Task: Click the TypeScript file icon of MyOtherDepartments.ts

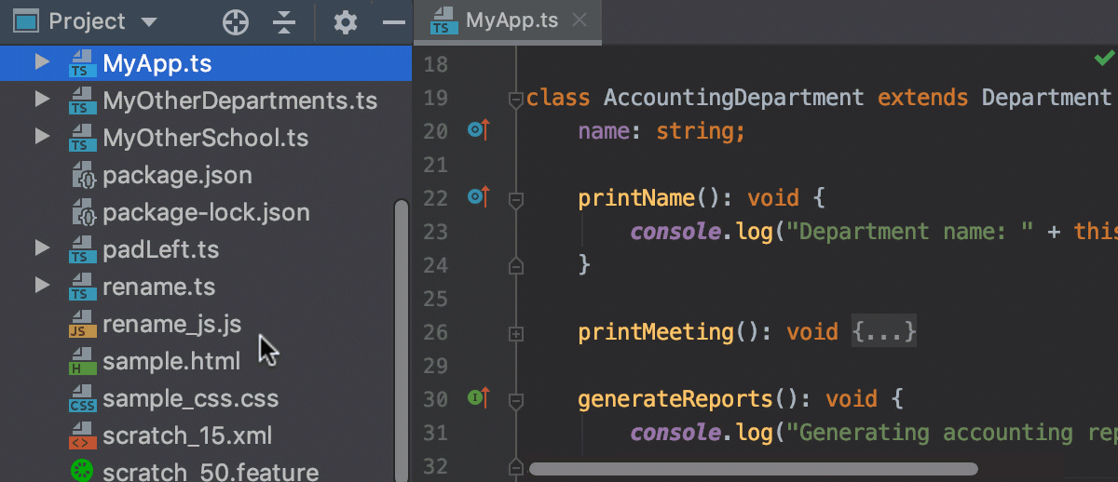Action: click(82, 100)
